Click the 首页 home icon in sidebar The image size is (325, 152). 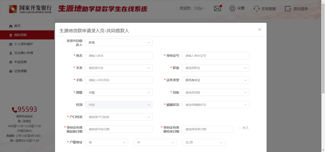click(x=11, y=26)
